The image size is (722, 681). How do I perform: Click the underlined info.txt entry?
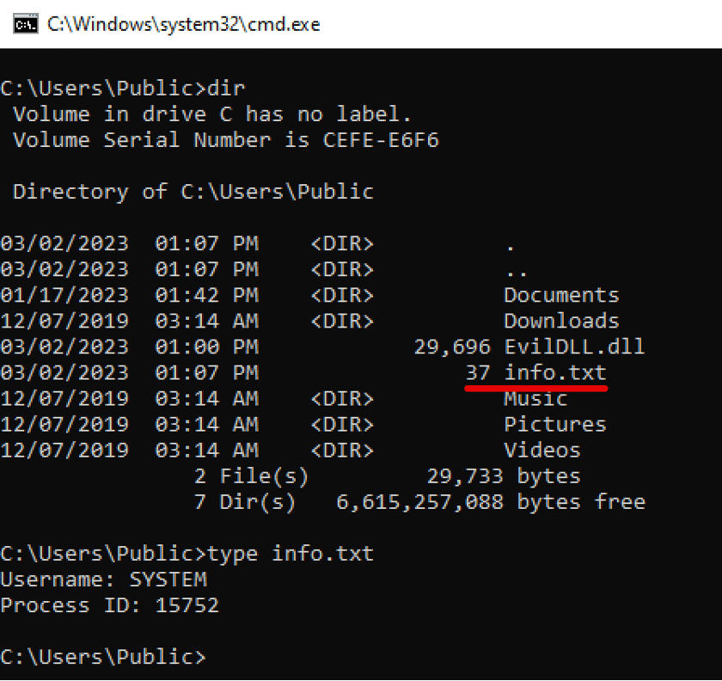(x=555, y=373)
